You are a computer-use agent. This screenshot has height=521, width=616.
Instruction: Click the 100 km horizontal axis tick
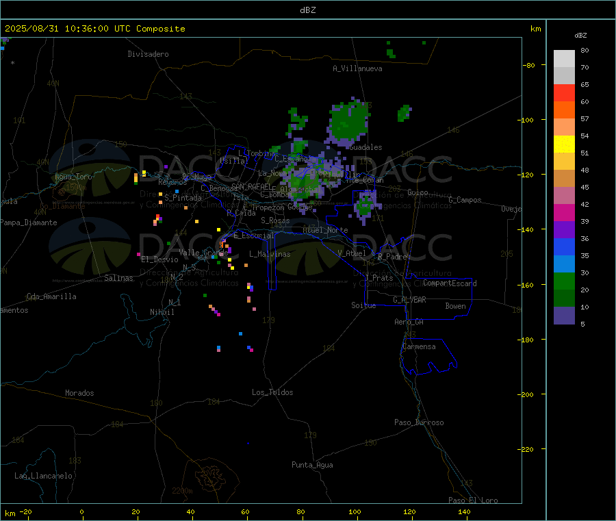[x=355, y=511]
